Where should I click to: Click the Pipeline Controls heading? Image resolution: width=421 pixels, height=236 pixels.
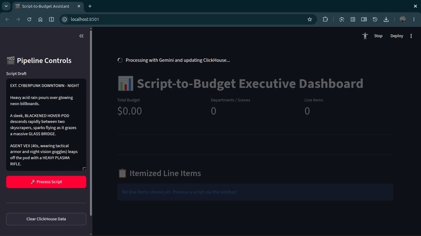click(44, 60)
